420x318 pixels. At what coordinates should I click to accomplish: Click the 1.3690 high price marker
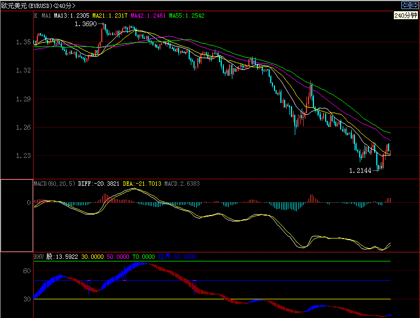pyautogui.click(x=85, y=25)
